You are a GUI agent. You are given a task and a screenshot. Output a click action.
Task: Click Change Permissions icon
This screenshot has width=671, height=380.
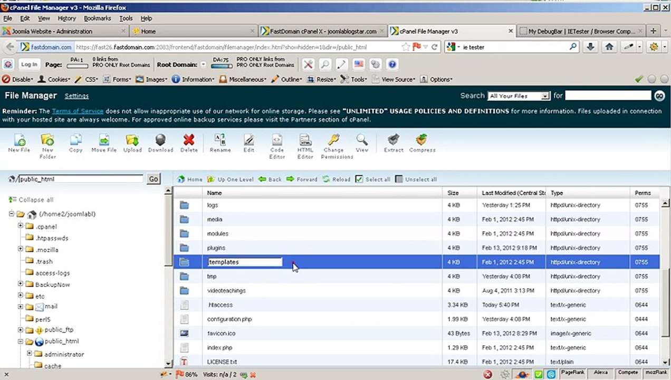[x=333, y=140]
